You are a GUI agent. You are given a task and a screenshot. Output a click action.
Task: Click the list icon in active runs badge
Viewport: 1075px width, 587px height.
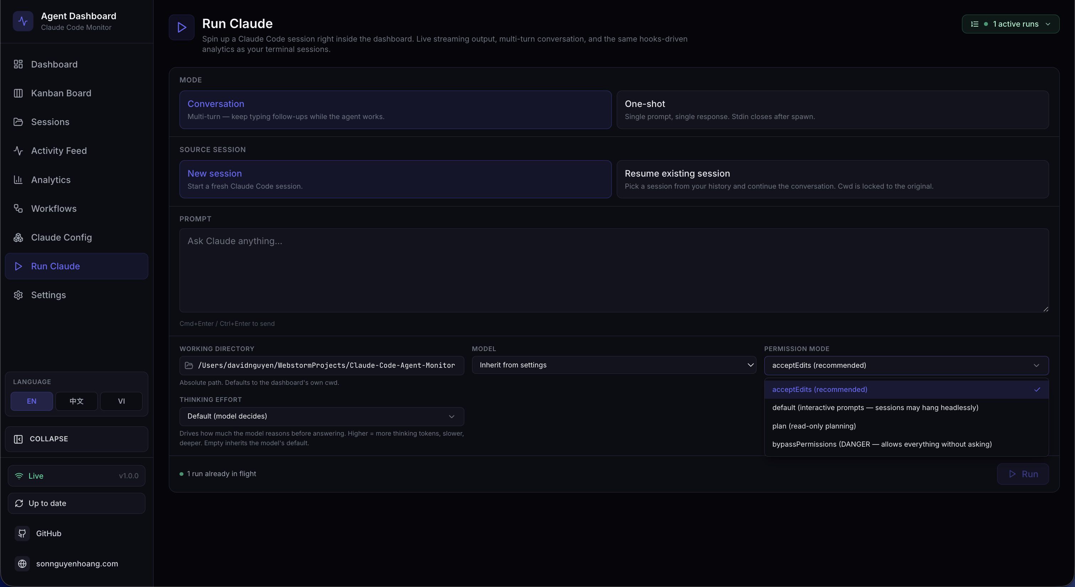(x=974, y=24)
